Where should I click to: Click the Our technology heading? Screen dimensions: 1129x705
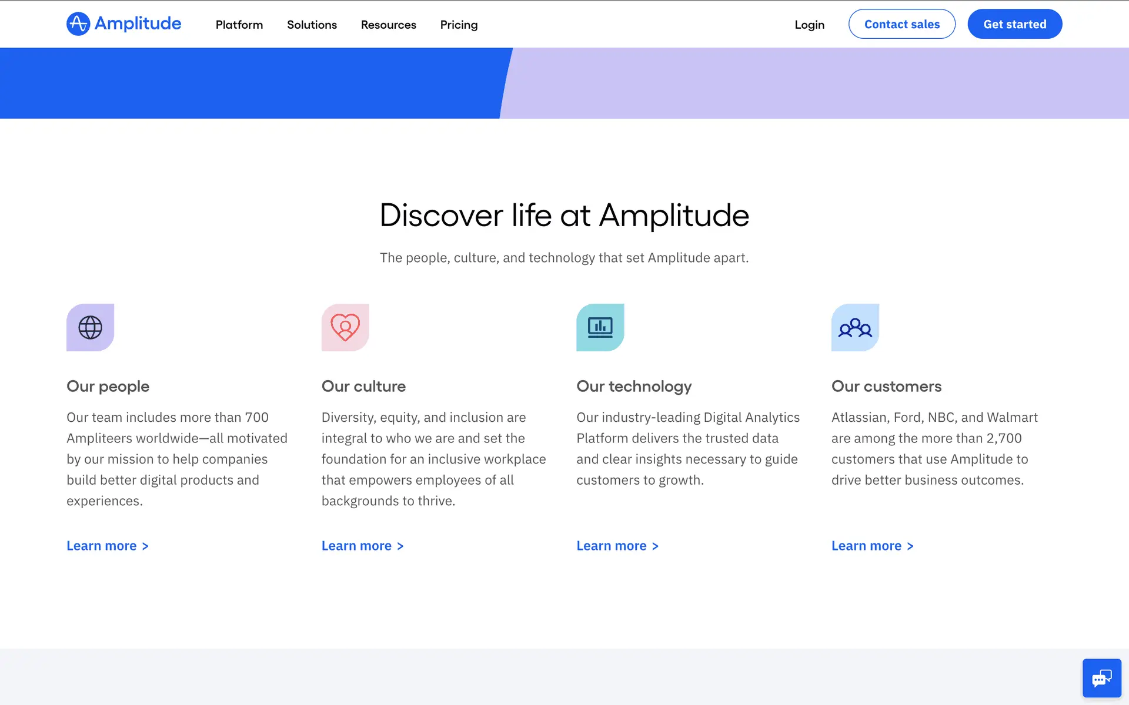coord(634,386)
